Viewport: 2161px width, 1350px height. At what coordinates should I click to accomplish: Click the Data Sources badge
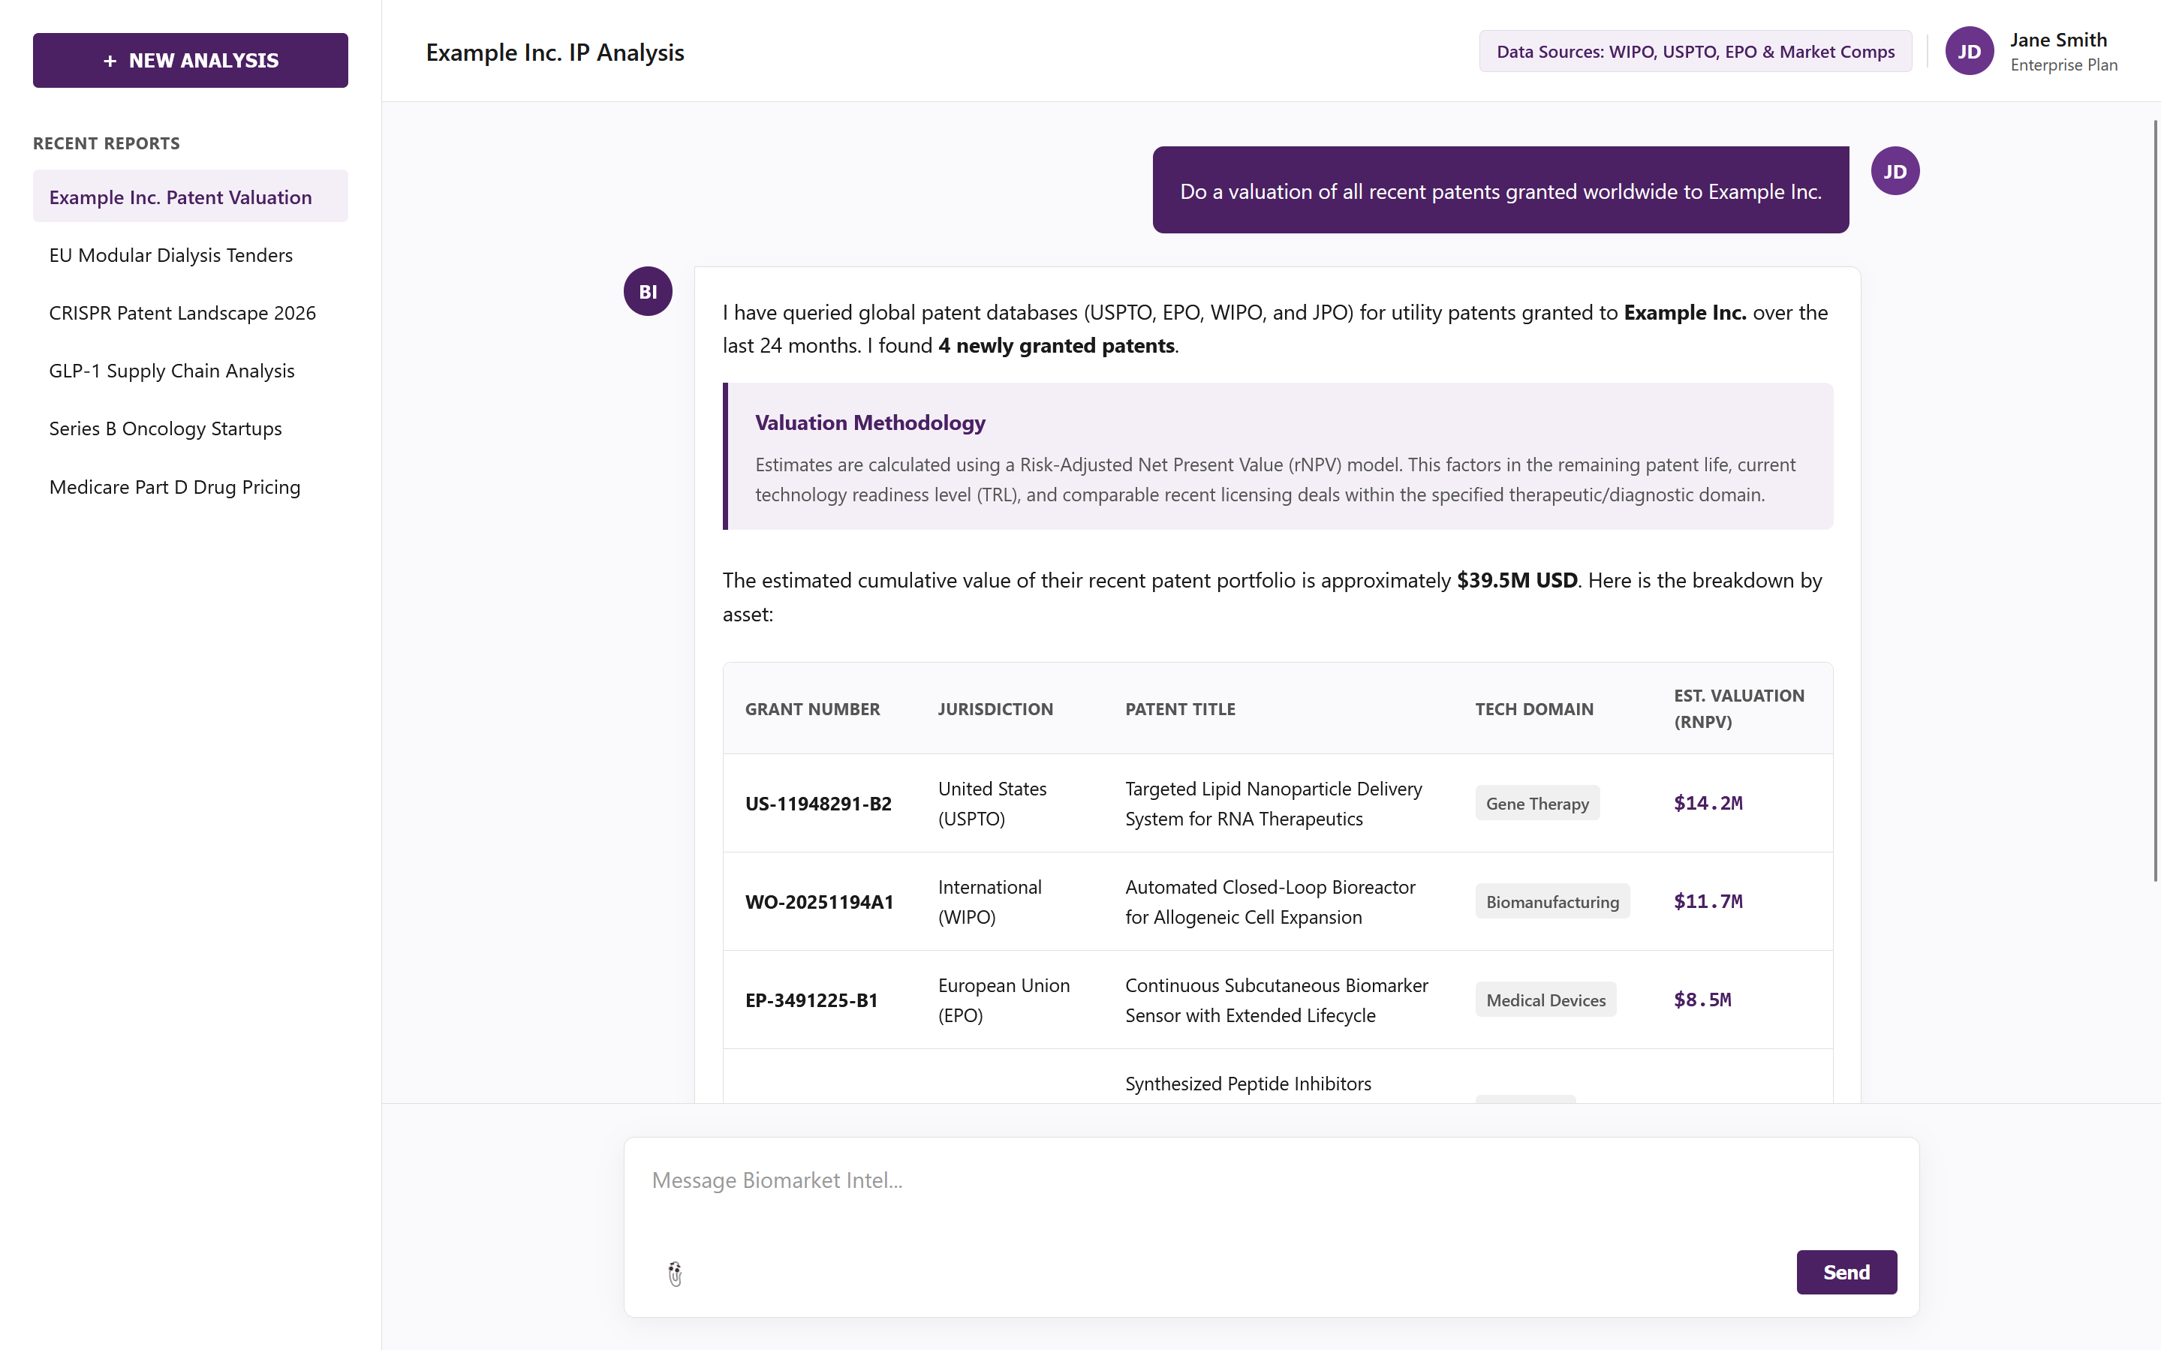click(x=1695, y=52)
